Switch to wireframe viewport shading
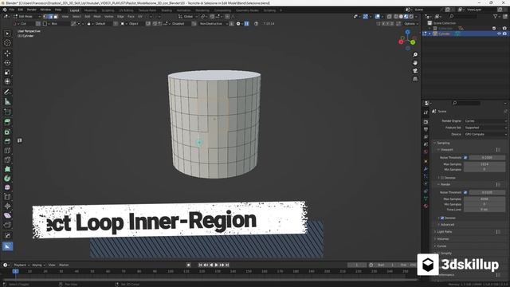The height and width of the screenshot is (287, 510). (396, 16)
